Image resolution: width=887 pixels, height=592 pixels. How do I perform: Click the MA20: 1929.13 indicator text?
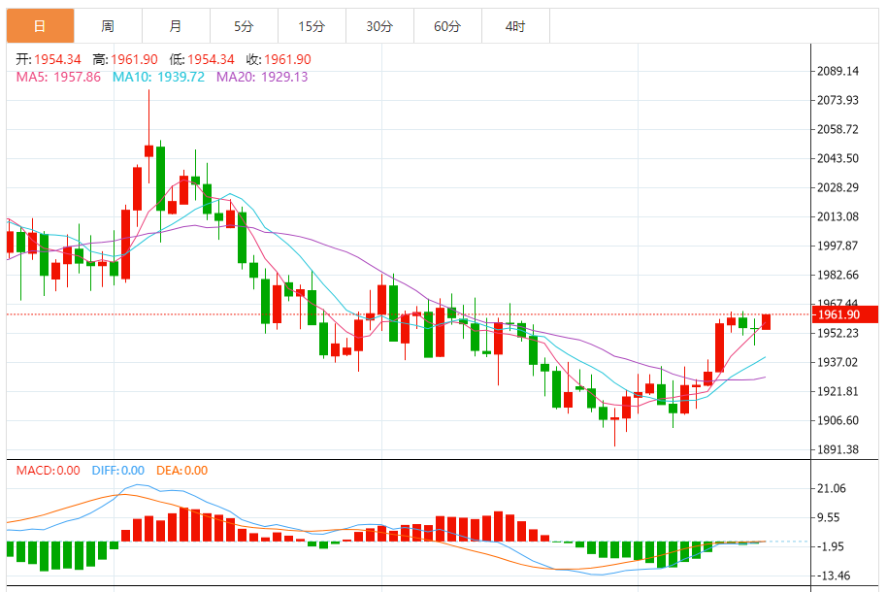[262, 77]
